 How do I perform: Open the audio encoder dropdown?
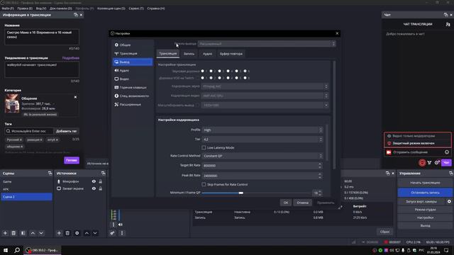point(265,86)
